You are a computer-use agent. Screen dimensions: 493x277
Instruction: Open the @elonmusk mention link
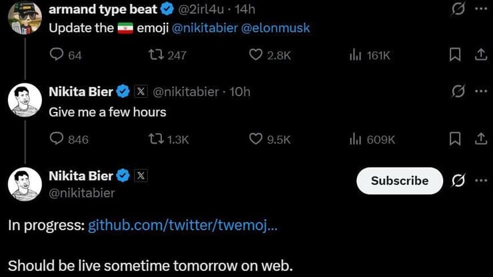pos(275,29)
